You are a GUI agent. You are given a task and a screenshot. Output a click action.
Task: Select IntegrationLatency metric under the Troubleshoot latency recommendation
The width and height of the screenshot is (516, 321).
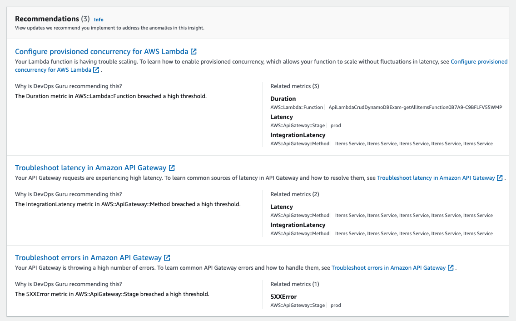[x=298, y=225]
